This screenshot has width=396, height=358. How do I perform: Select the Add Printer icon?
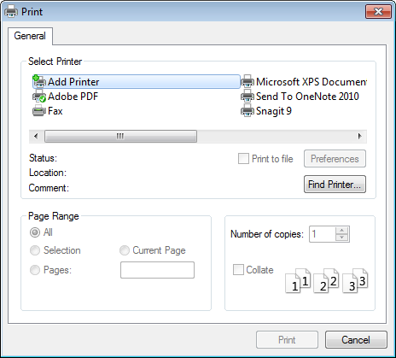coord(39,81)
